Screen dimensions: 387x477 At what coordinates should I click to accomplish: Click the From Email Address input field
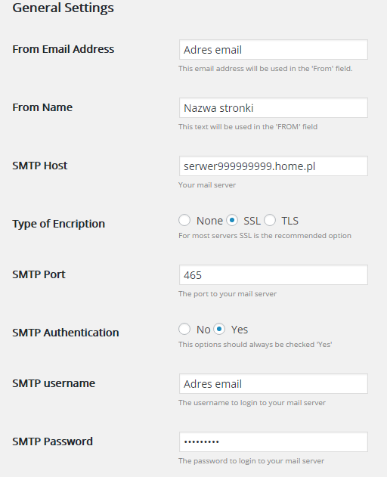[274, 50]
